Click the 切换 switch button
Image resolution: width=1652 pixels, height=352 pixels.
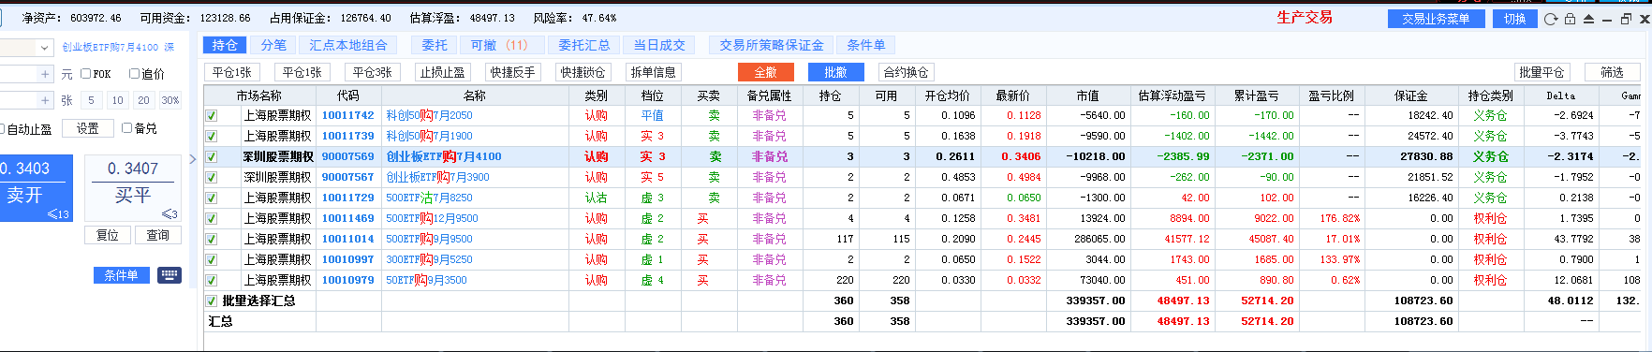[1515, 19]
